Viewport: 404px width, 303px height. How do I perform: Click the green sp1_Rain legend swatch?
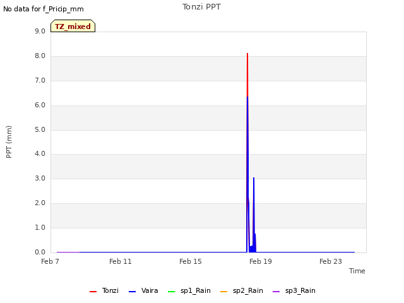[x=171, y=292]
